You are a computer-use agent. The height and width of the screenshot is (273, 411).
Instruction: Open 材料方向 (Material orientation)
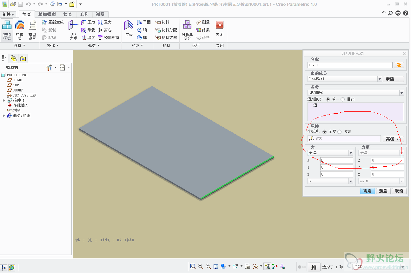(x=166, y=37)
